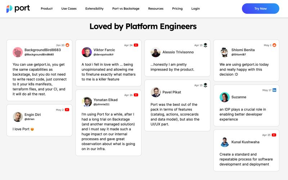Click the May 2 date label
Viewport: 288px width, 180px height.
[60, 110]
